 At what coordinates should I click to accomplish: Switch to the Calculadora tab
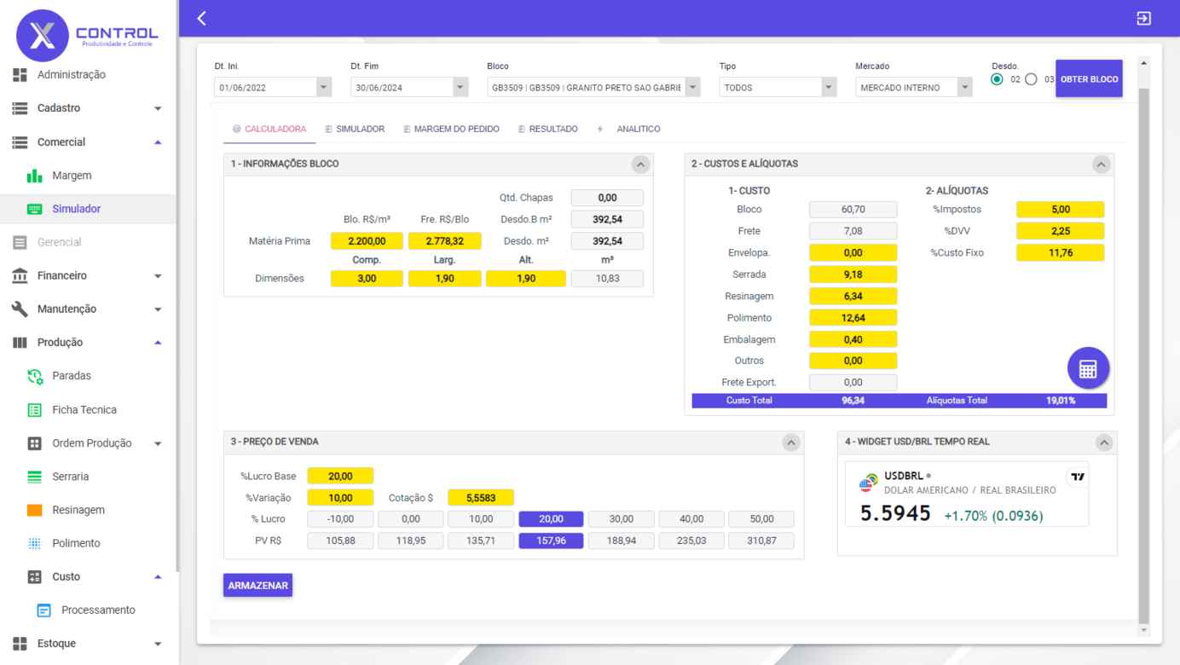click(x=269, y=129)
